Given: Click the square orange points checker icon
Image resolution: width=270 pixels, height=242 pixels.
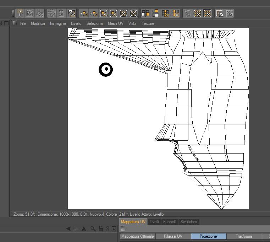Looking at the screenshot, I should (207, 13).
